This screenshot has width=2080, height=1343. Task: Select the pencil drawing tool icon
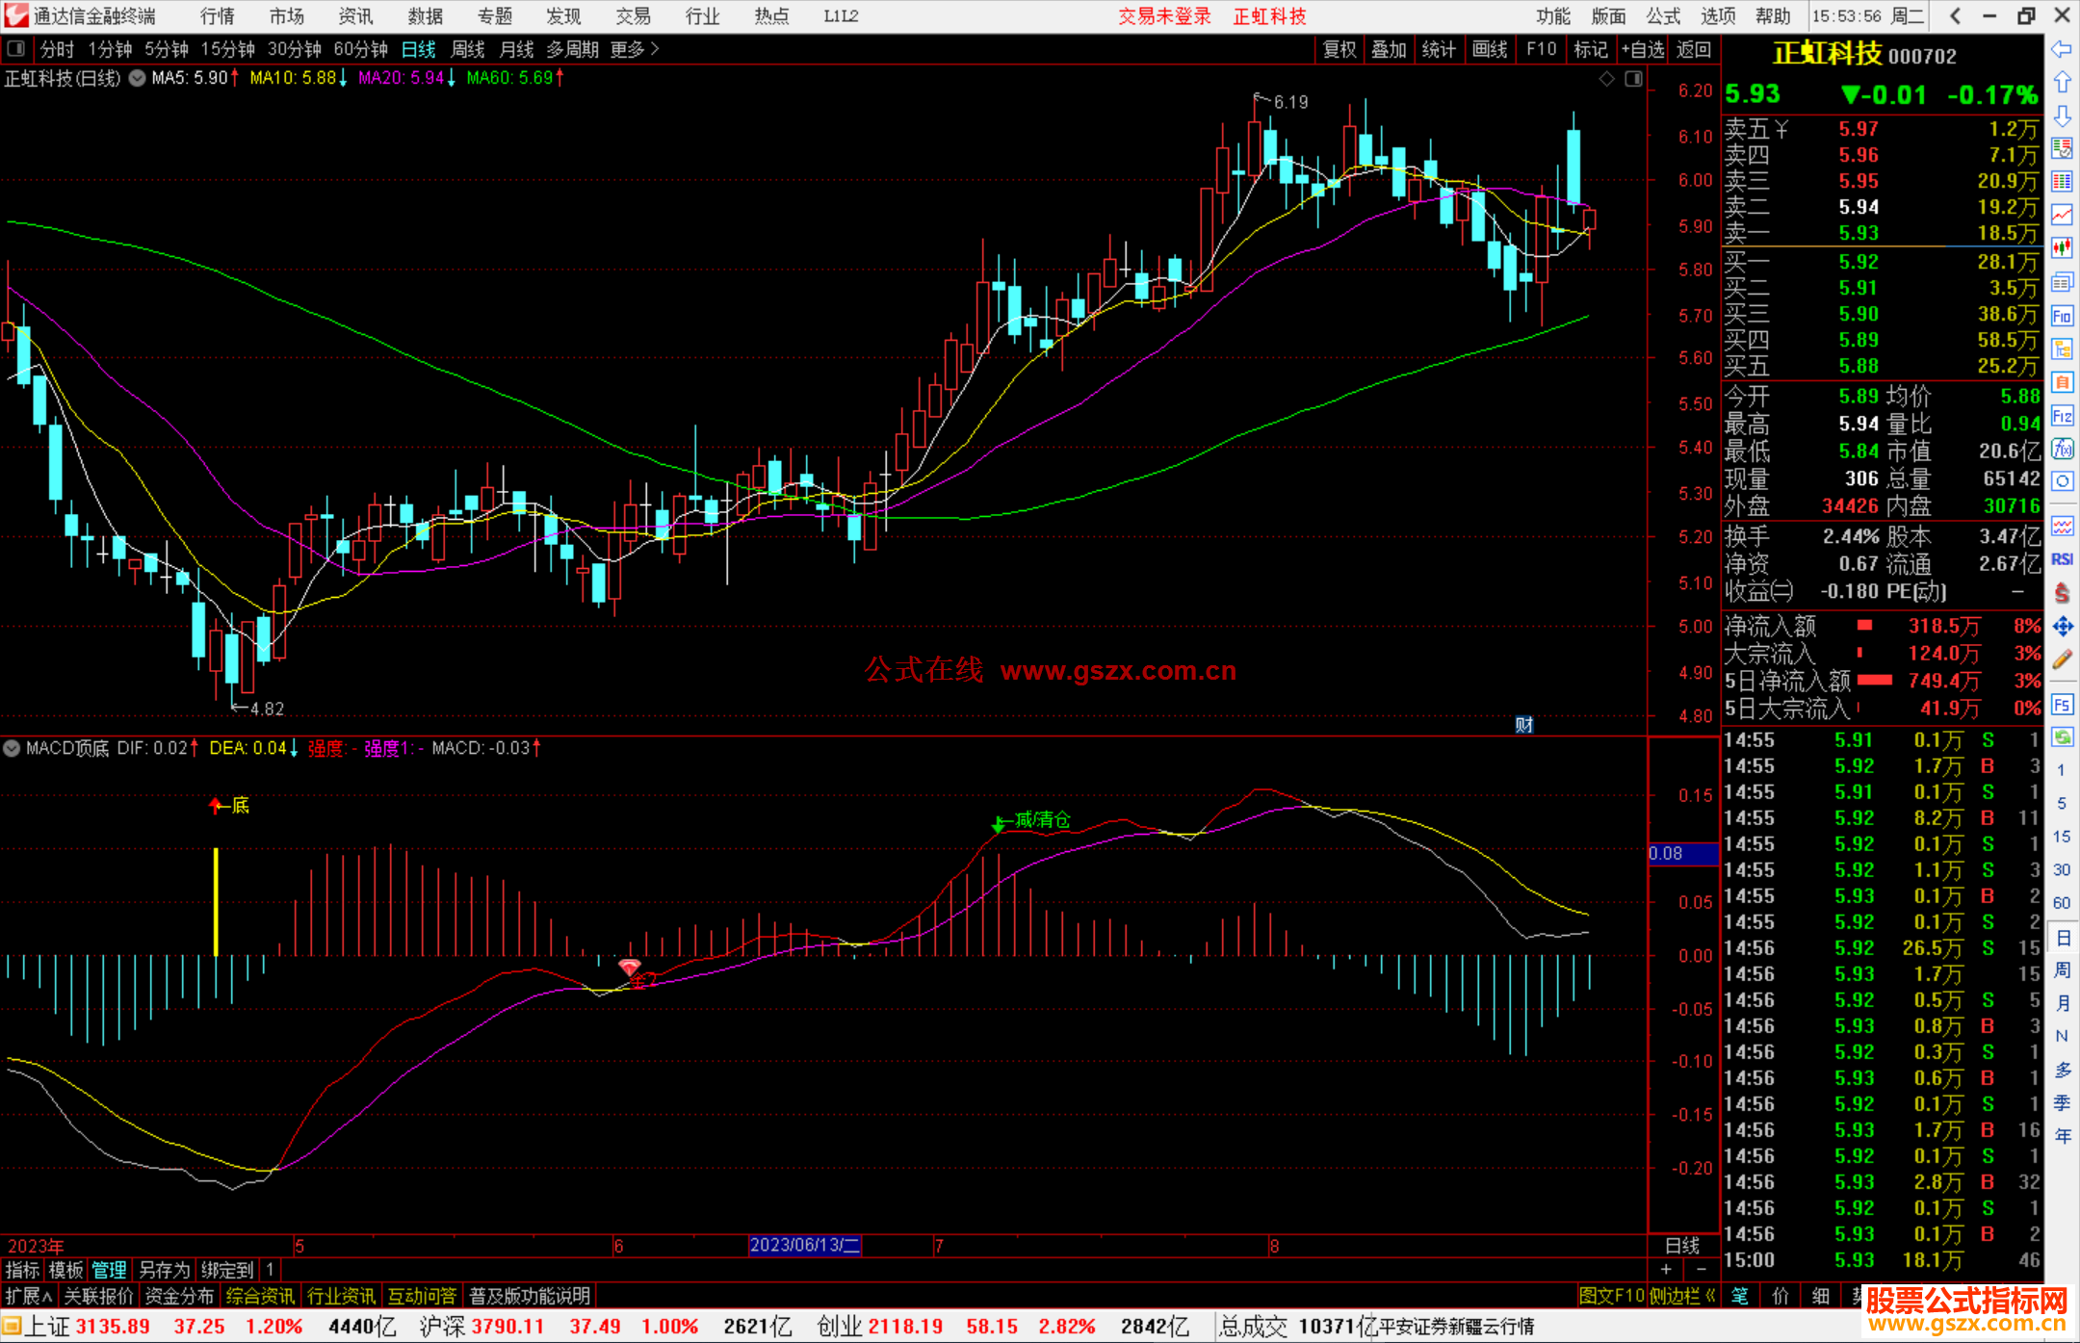click(x=2062, y=659)
